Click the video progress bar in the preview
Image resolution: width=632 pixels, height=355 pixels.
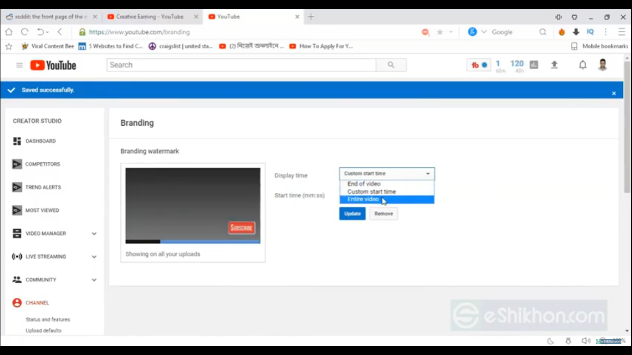(x=192, y=241)
